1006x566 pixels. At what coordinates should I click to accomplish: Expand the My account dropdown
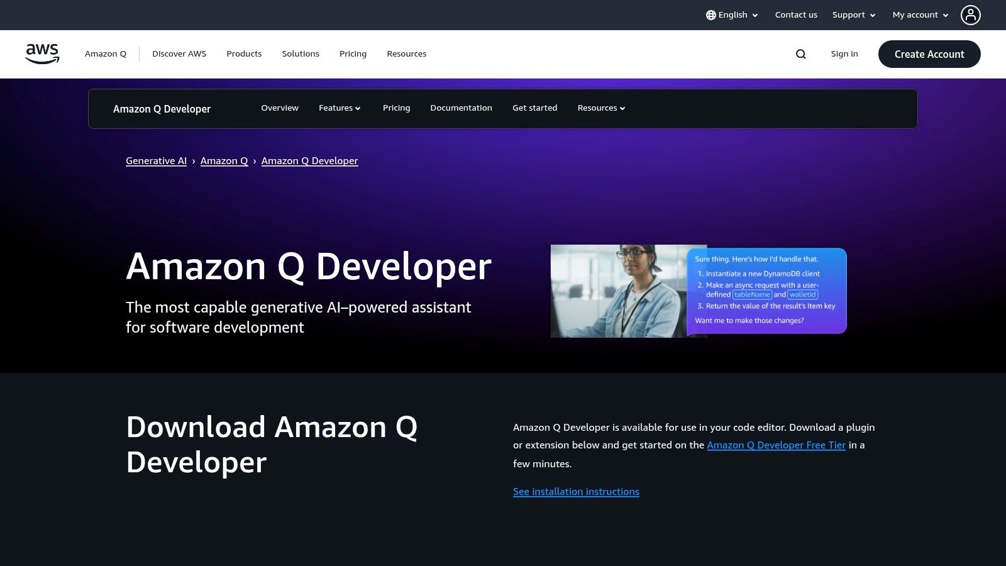(920, 15)
